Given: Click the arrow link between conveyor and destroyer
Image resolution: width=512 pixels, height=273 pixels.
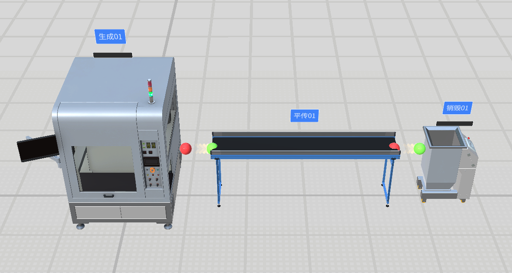Looking at the screenshot, I should click(x=407, y=149).
